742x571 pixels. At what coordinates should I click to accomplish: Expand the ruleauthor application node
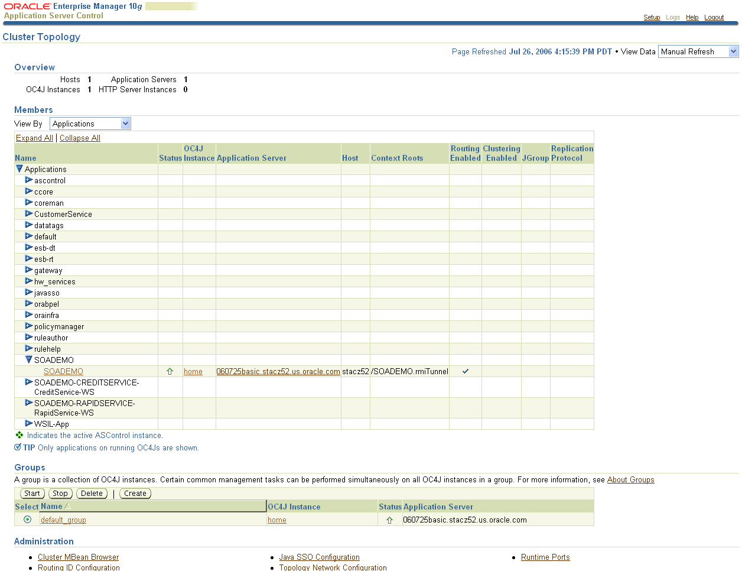point(28,338)
